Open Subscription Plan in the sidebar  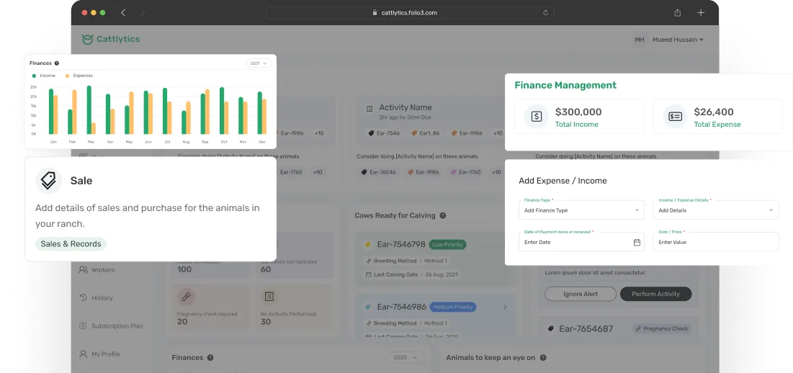[x=117, y=326]
